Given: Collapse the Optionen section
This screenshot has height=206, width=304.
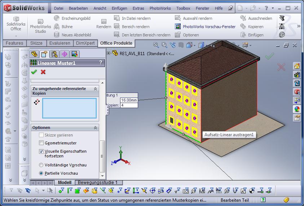Looking at the screenshot, I should click(x=96, y=128).
